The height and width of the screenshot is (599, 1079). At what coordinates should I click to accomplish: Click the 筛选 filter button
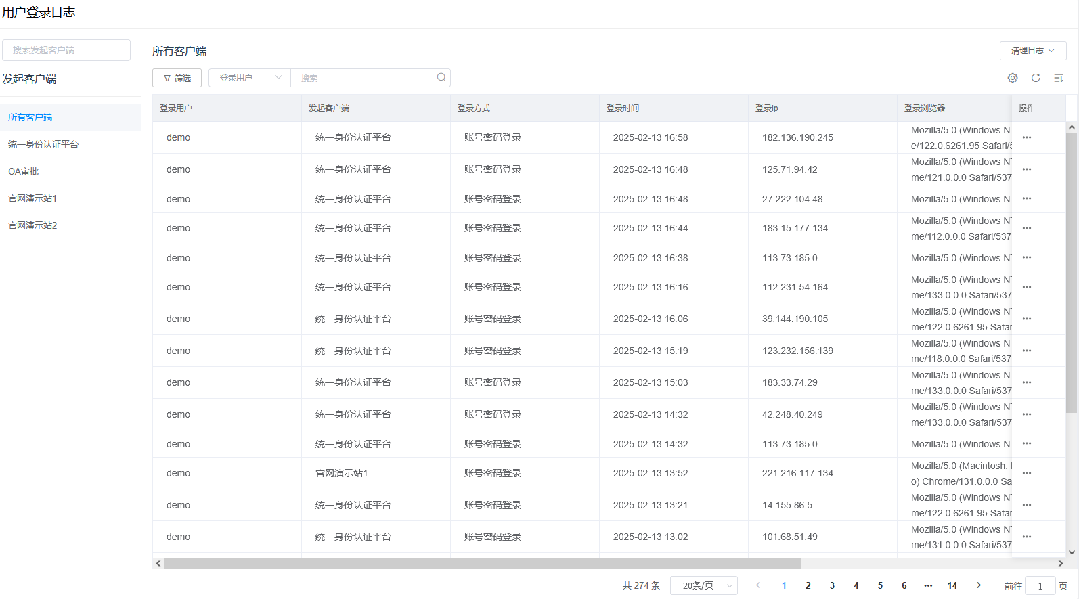tap(177, 78)
